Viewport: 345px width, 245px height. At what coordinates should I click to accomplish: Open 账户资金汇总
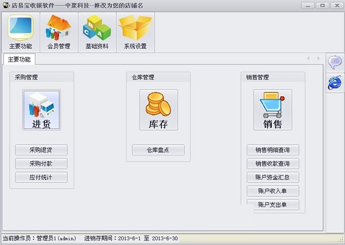click(273, 177)
